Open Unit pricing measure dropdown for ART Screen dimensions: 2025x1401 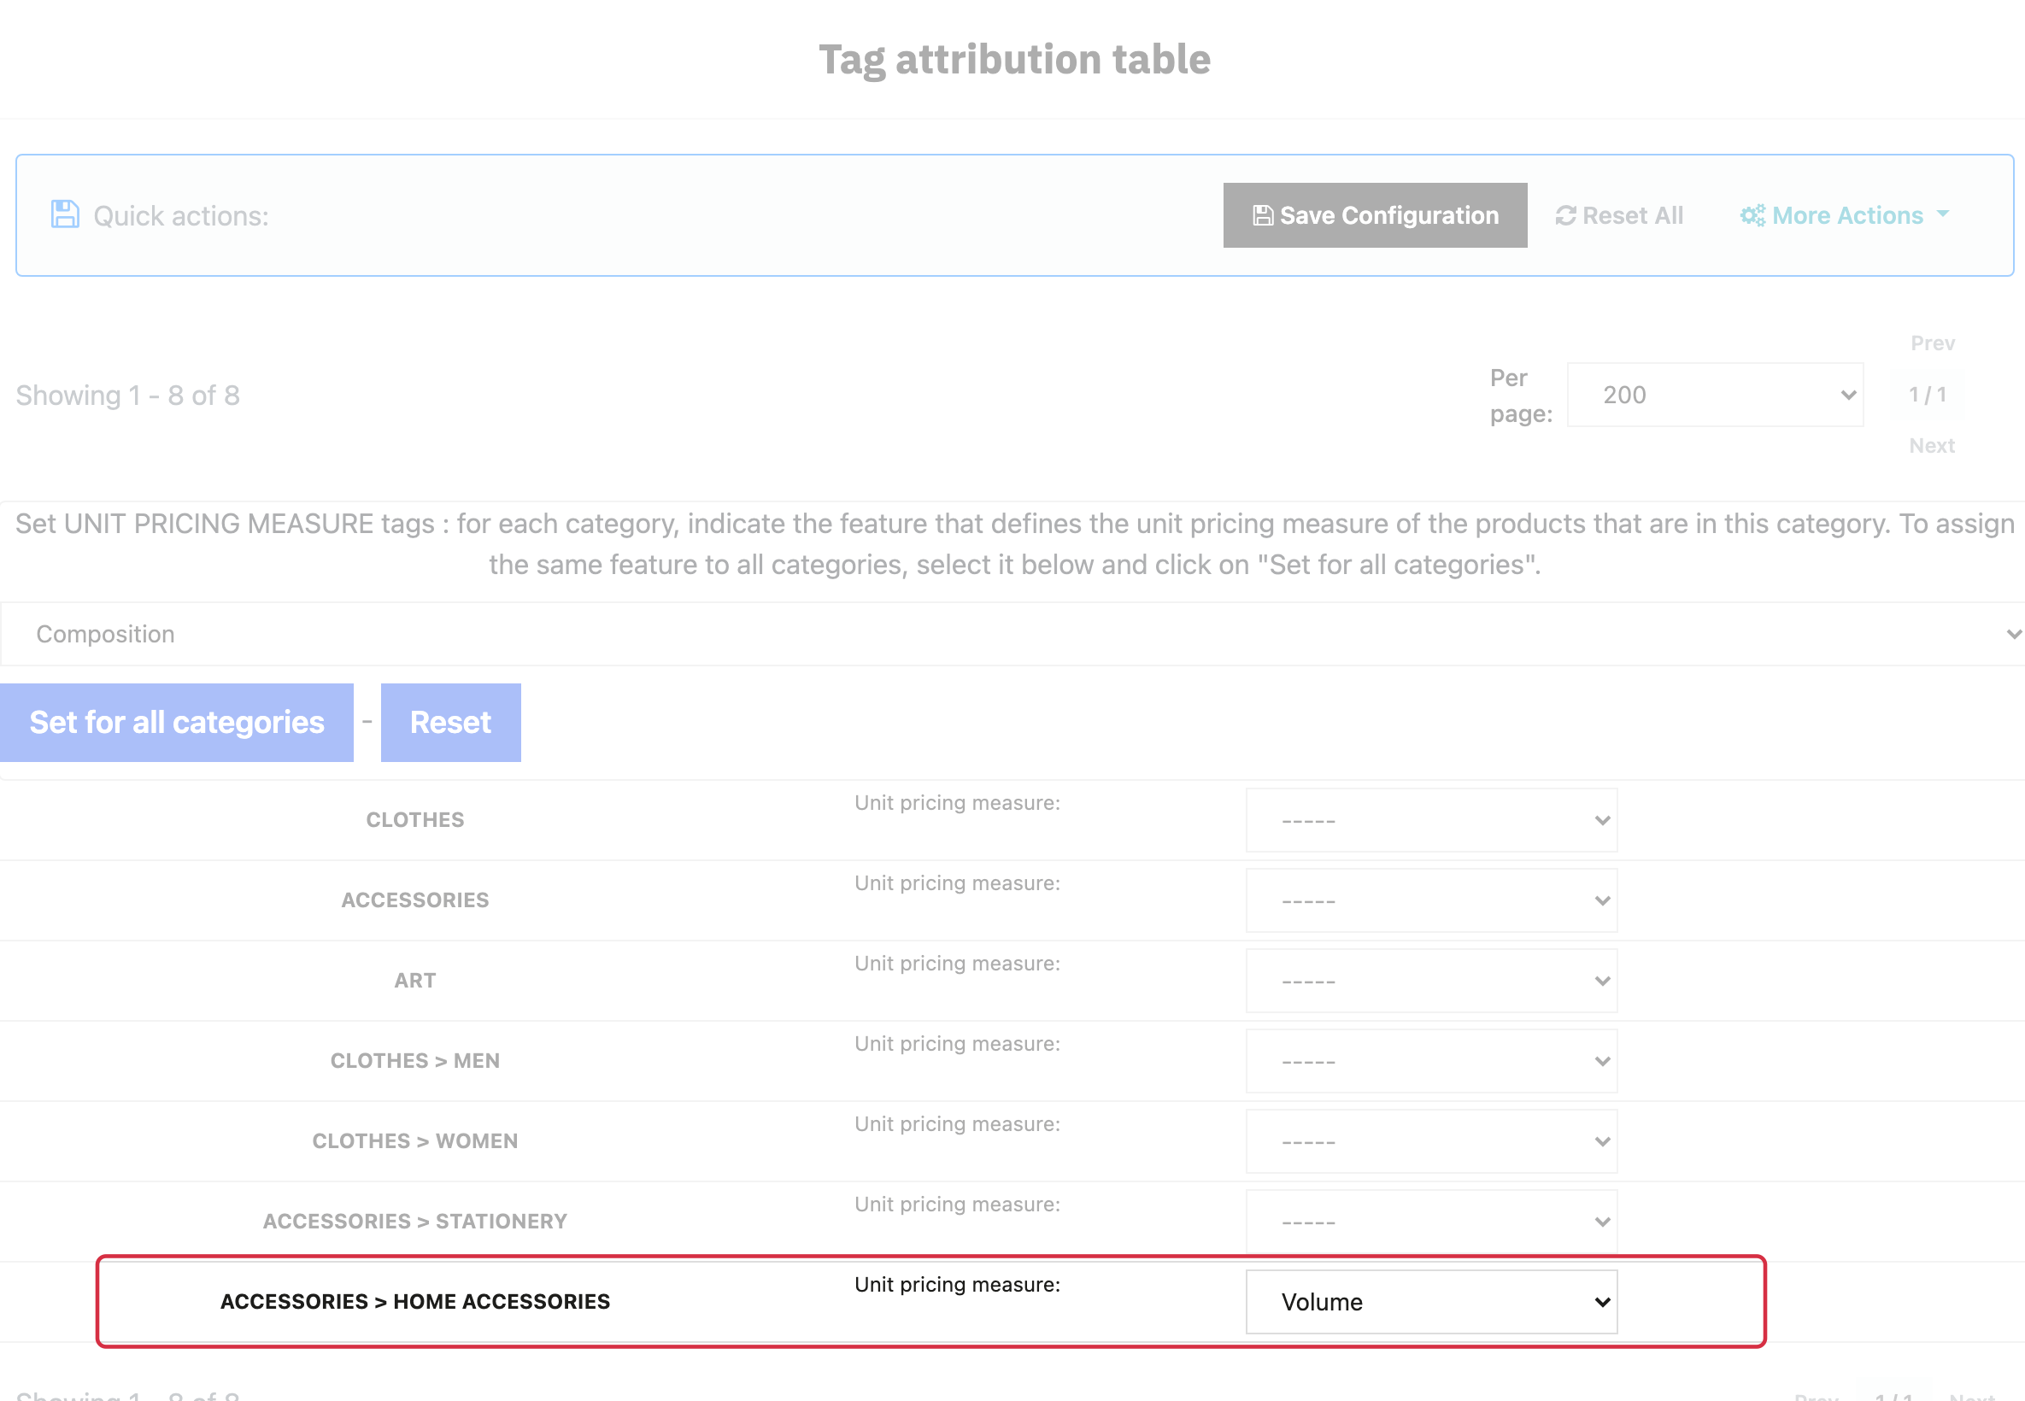(x=1431, y=981)
